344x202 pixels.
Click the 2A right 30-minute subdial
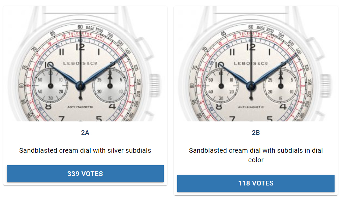point(110,86)
